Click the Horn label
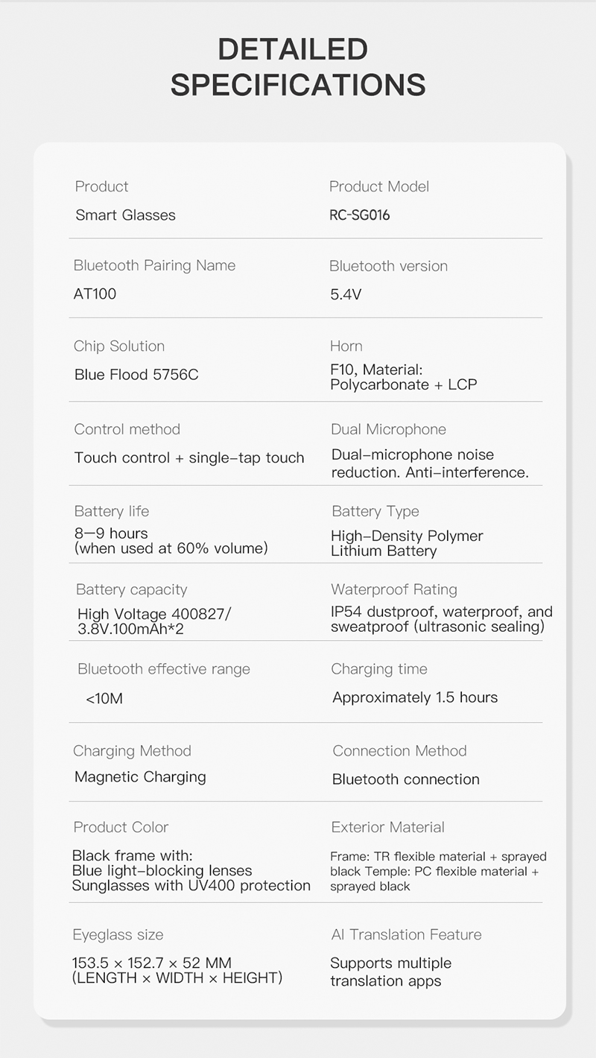The width and height of the screenshot is (596, 1058). click(x=346, y=346)
